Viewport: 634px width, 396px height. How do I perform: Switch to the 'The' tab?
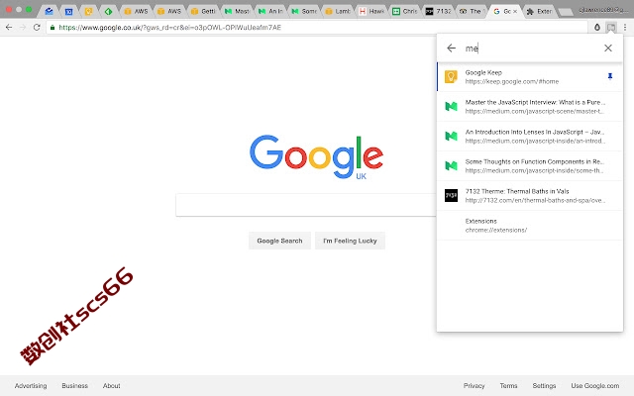click(x=472, y=11)
